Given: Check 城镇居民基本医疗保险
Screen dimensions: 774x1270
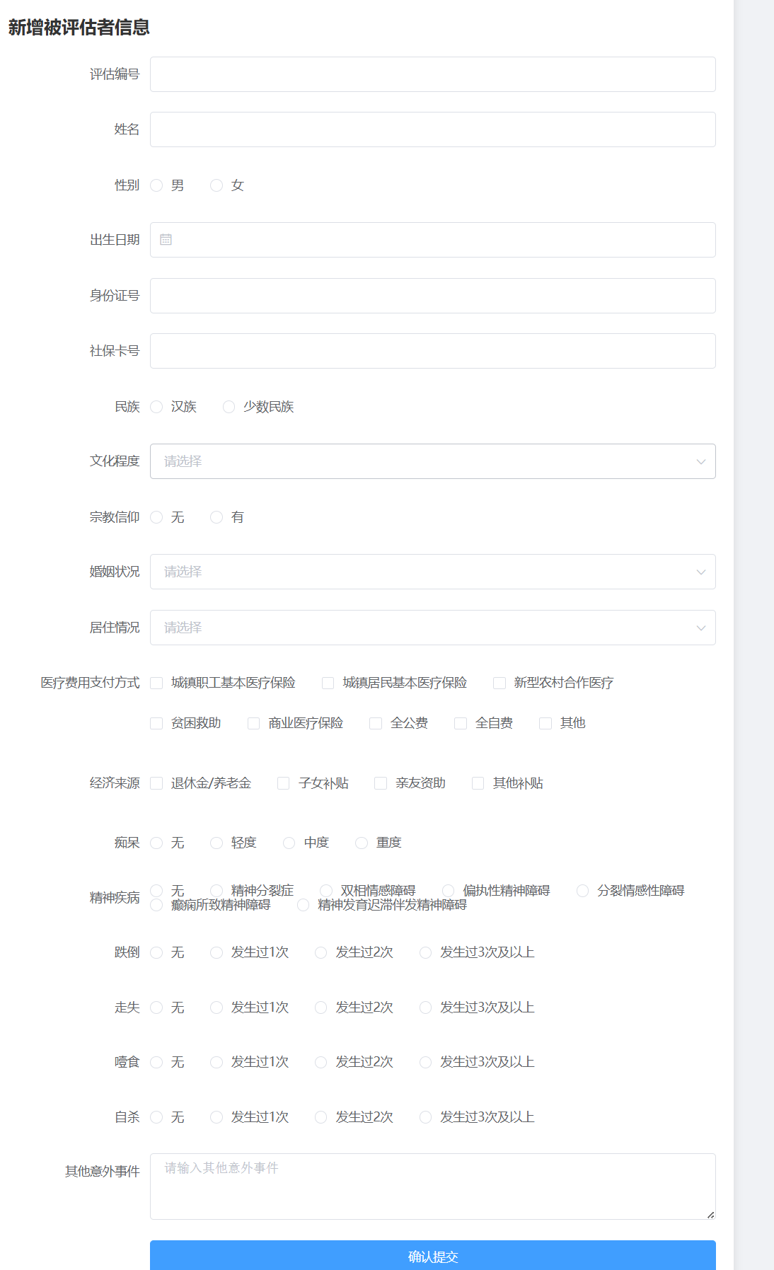Looking at the screenshot, I should tap(328, 683).
